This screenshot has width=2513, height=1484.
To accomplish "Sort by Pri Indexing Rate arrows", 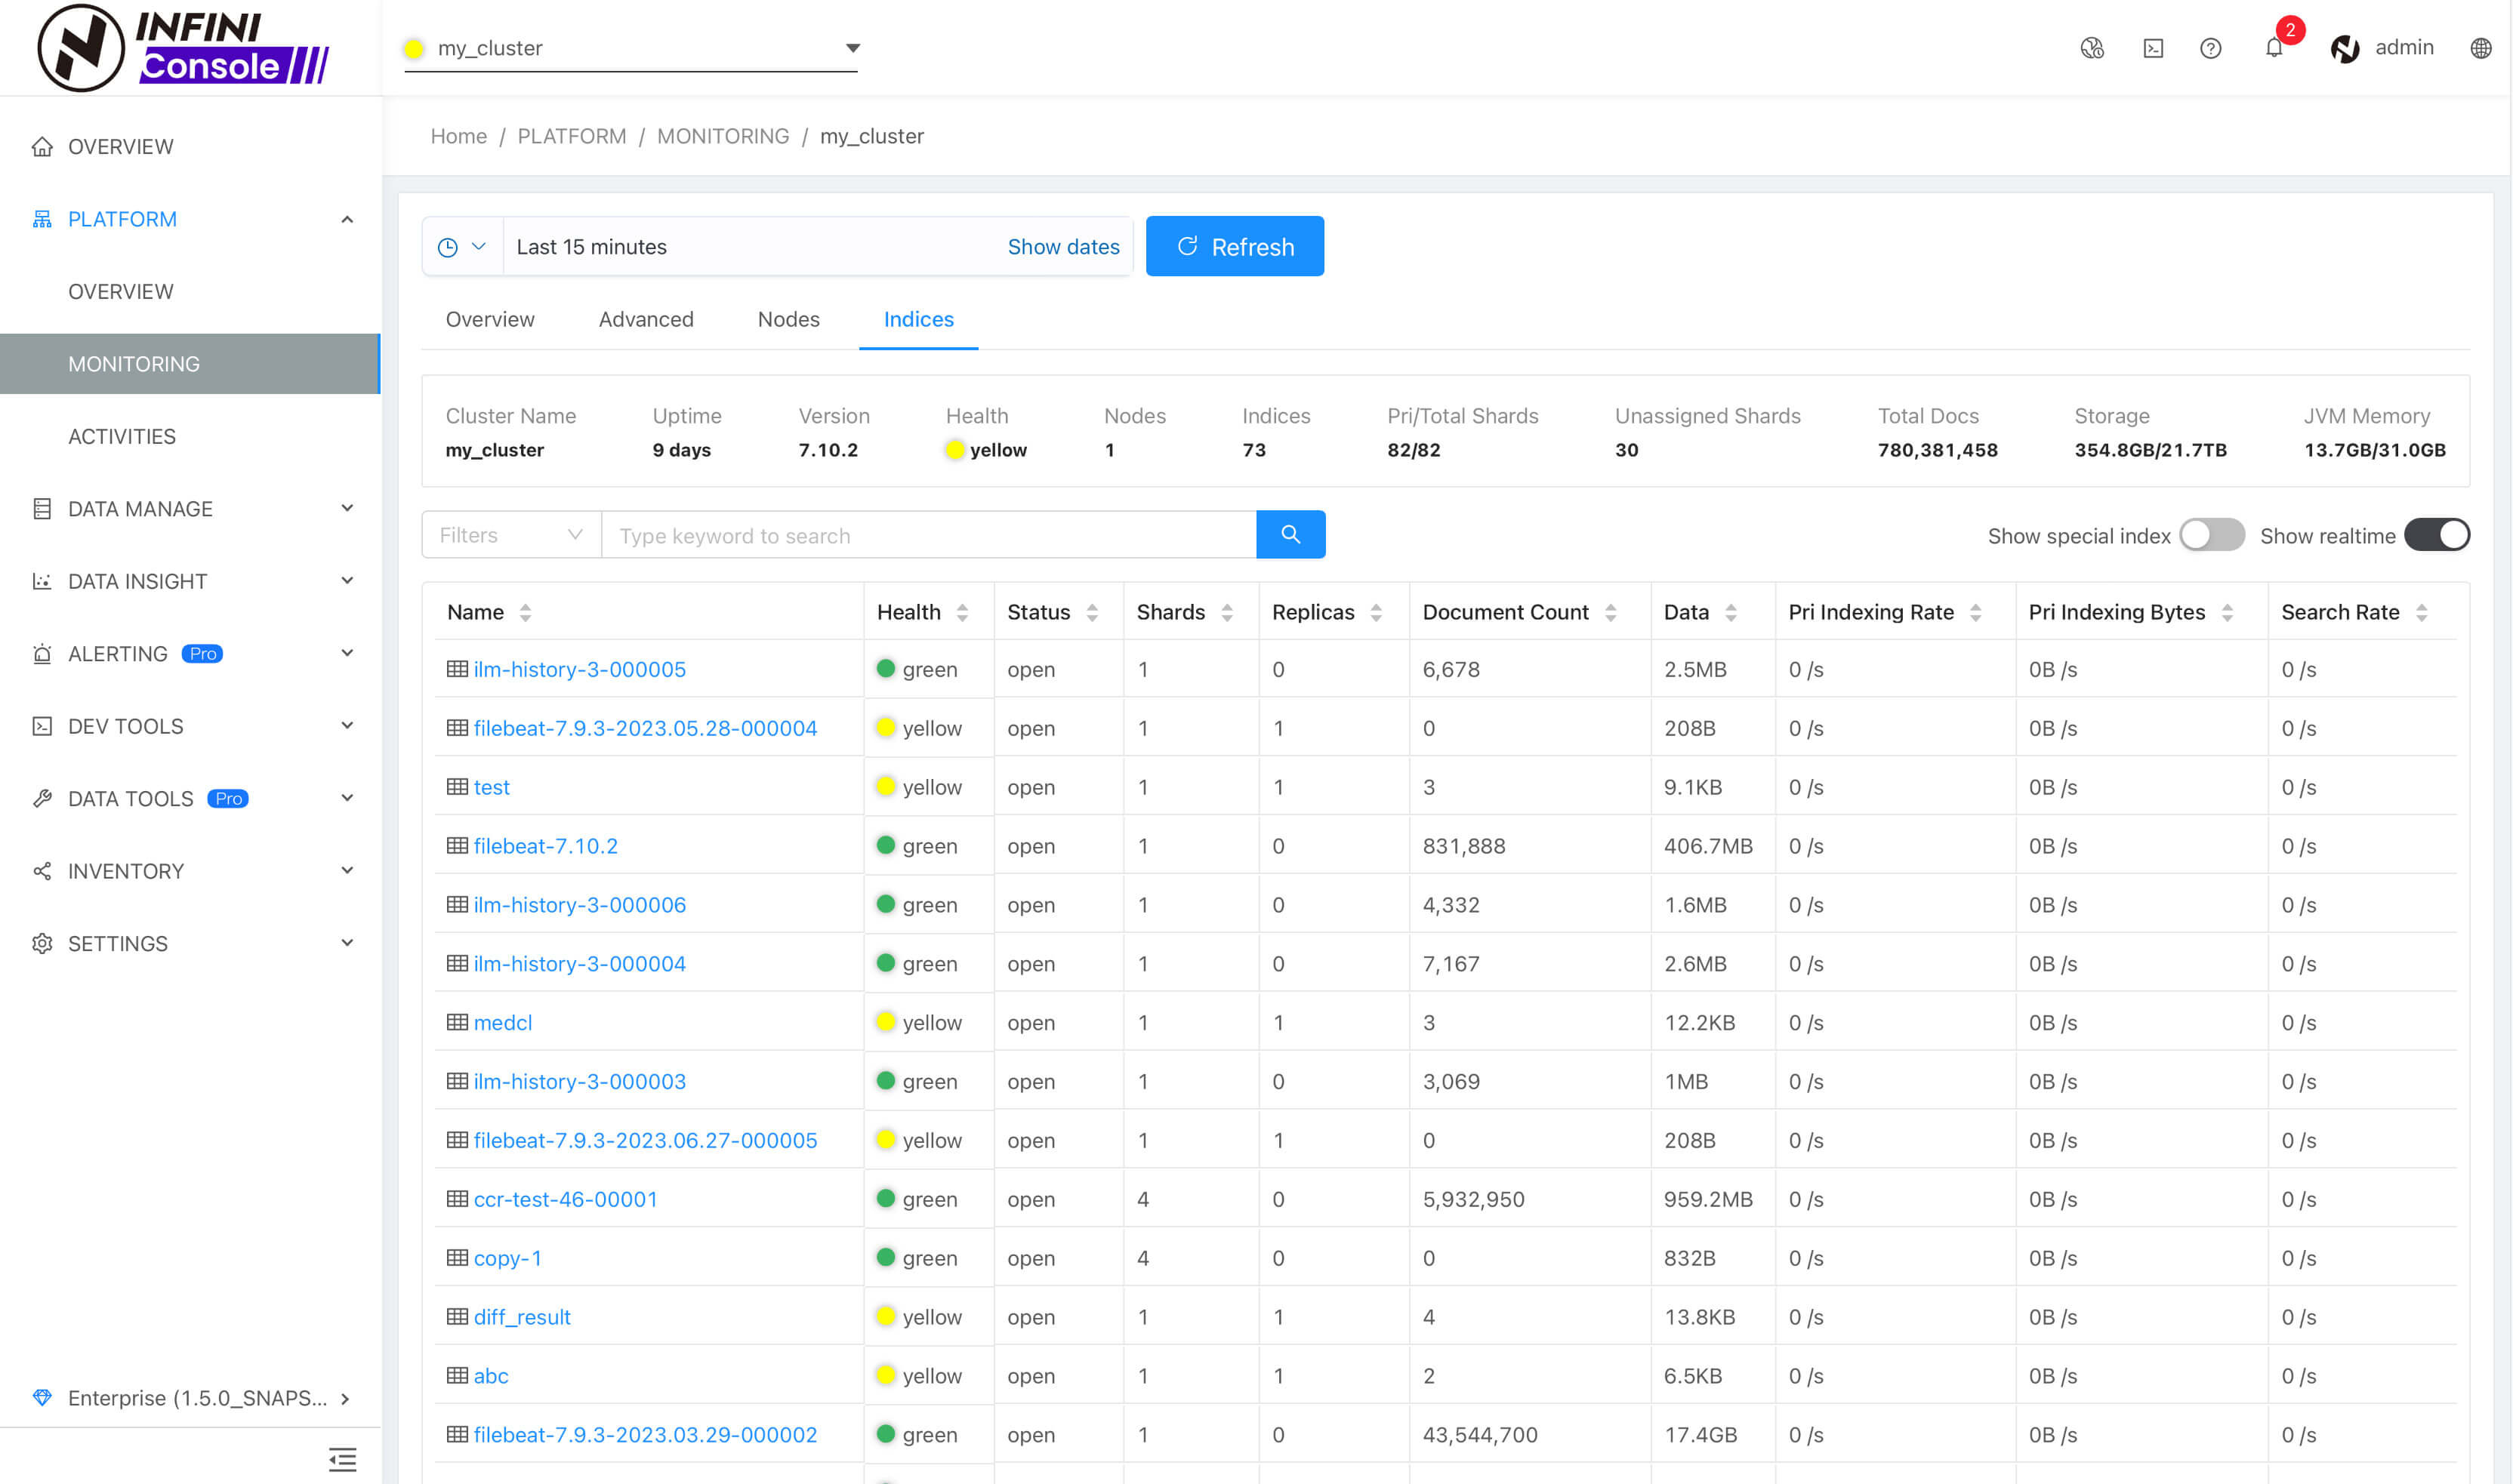I will click(1976, 613).
